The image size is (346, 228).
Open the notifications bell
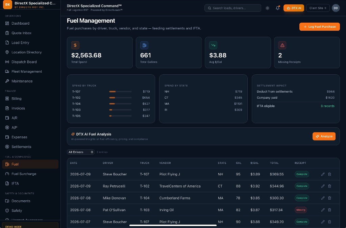[x=278, y=8]
